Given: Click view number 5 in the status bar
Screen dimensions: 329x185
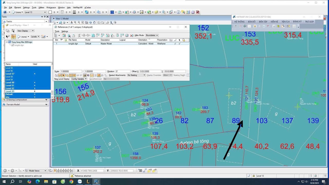Looking at the screenshot, I should (65, 170).
